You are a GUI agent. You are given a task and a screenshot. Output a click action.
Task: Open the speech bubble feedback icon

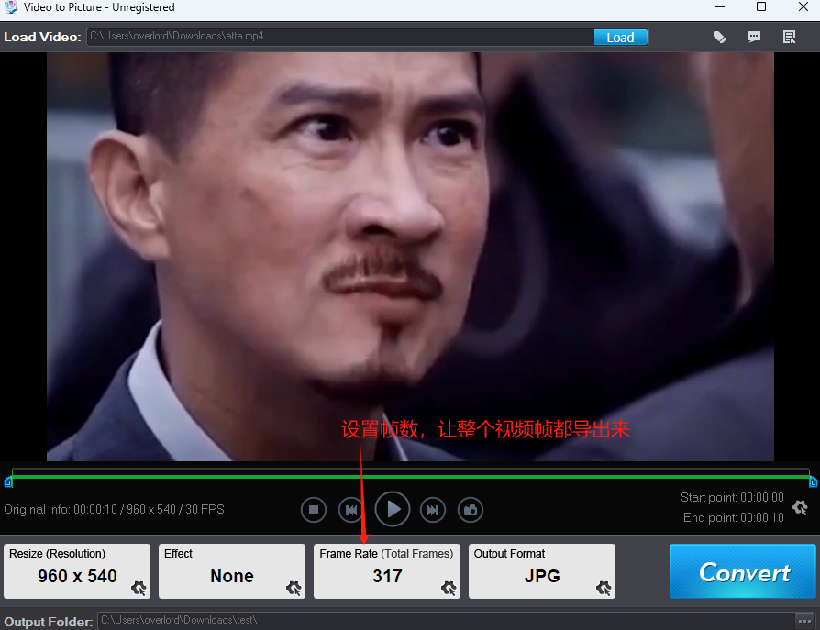click(754, 38)
